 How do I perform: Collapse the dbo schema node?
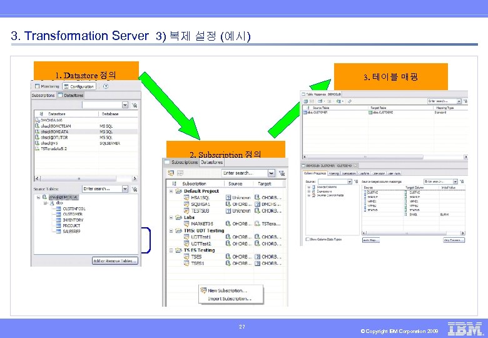[x=45, y=203]
